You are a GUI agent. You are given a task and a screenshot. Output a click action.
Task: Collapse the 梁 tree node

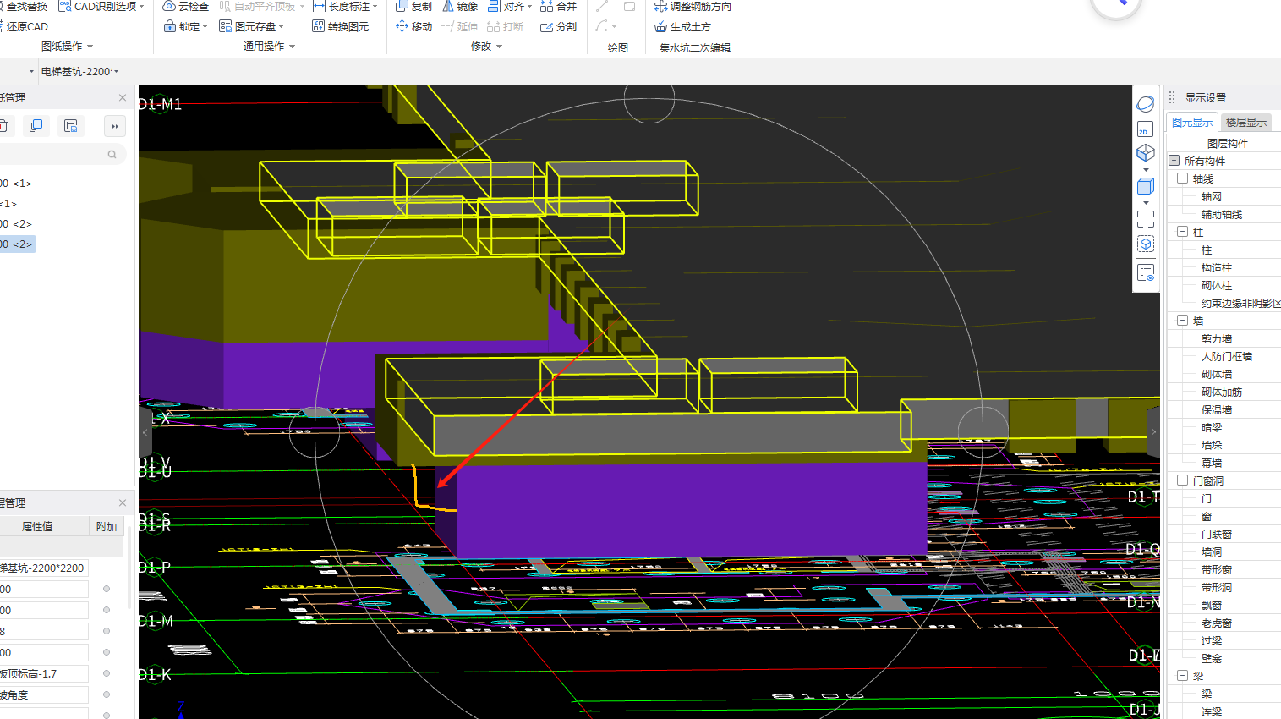[x=1183, y=676]
